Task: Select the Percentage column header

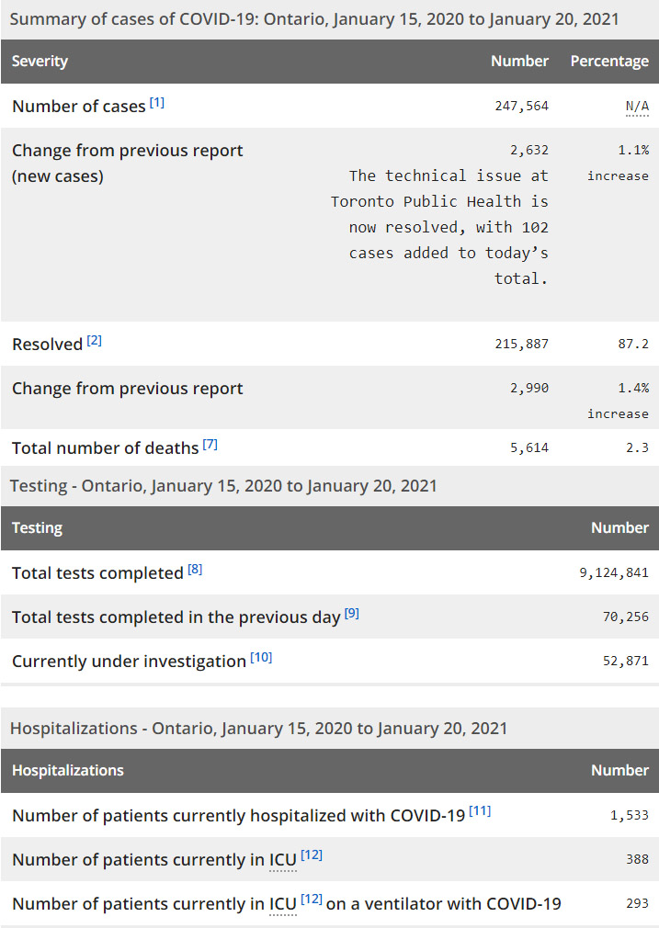Action: pyautogui.click(x=609, y=62)
